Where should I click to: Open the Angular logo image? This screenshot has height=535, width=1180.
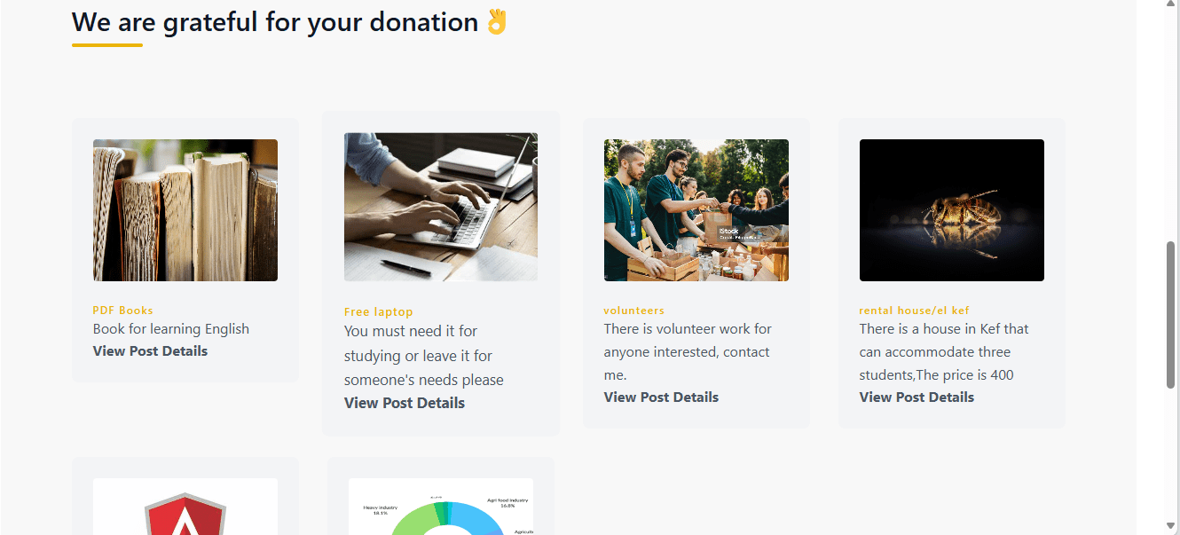[x=185, y=507]
